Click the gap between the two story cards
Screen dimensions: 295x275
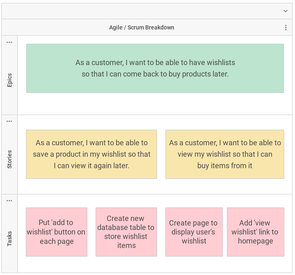(161, 154)
